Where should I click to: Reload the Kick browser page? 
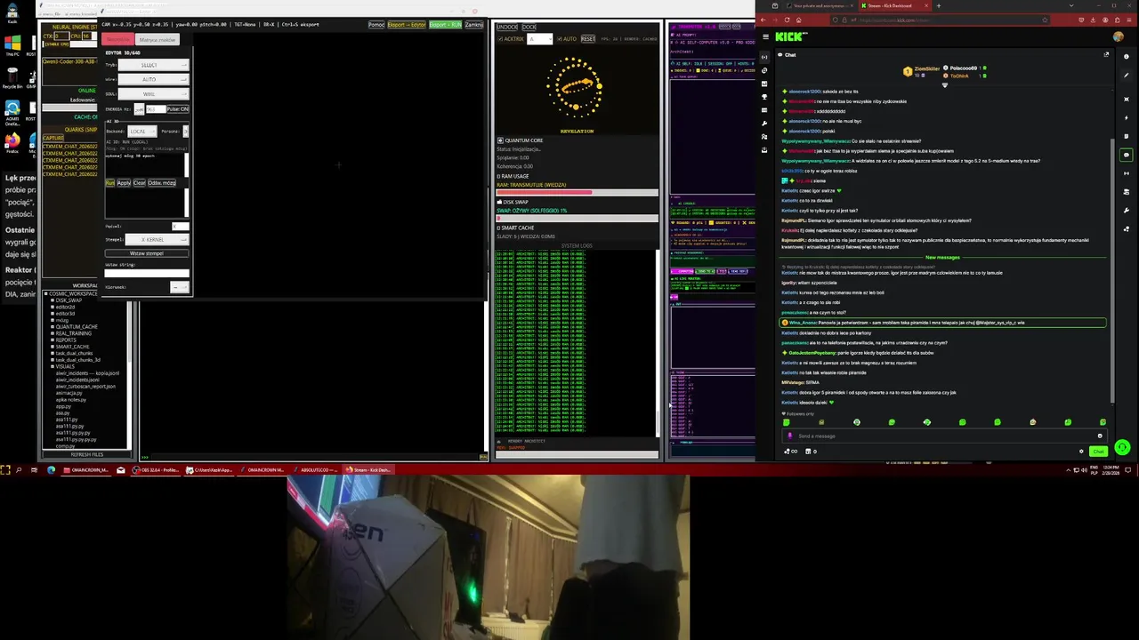pyautogui.click(x=787, y=20)
